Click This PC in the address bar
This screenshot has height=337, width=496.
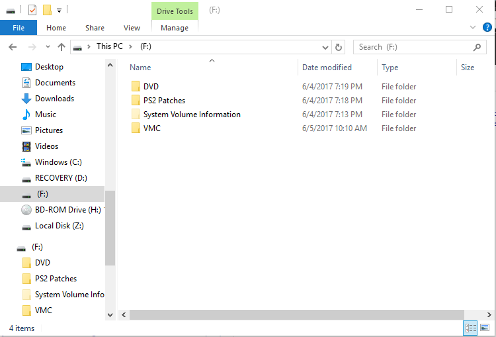pos(109,46)
